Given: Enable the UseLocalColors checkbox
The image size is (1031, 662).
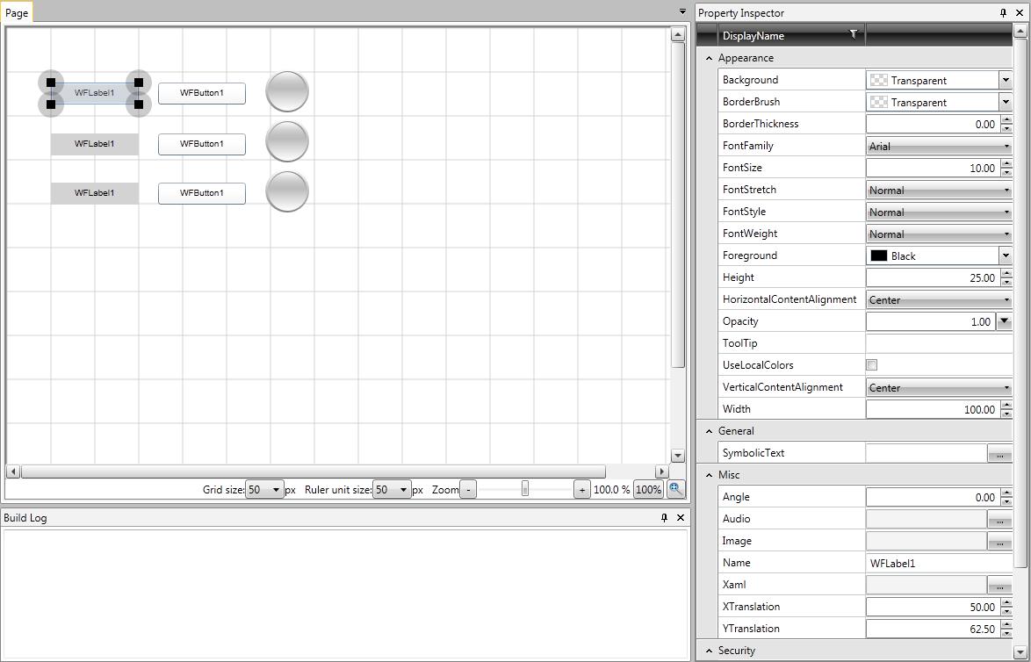Looking at the screenshot, I should click(x=872, y=365).
